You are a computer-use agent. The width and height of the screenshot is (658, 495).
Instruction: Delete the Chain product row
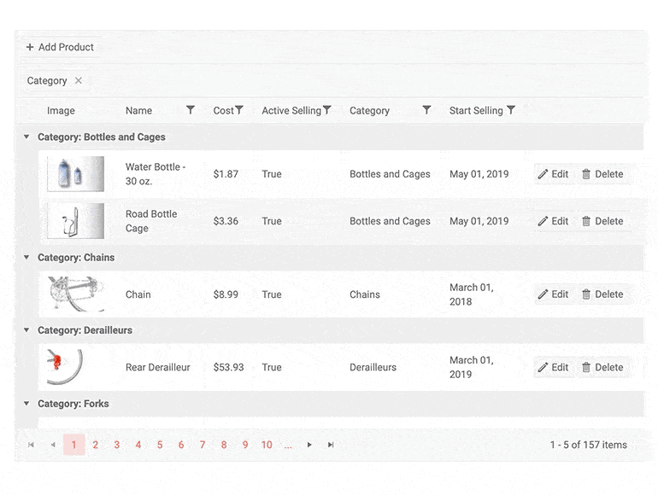tap(602, 294)
